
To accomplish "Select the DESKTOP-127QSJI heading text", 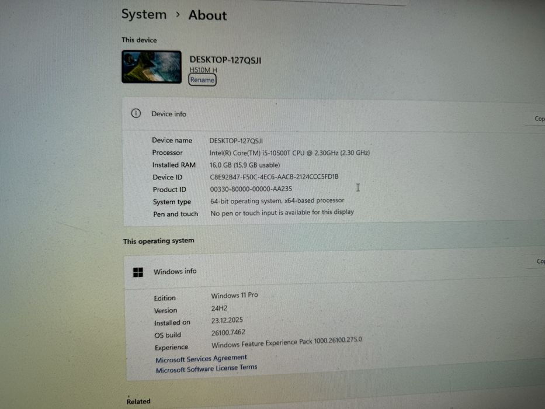I will point(225,60).
